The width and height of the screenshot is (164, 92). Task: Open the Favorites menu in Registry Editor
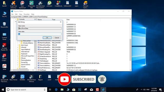[27, 14]
